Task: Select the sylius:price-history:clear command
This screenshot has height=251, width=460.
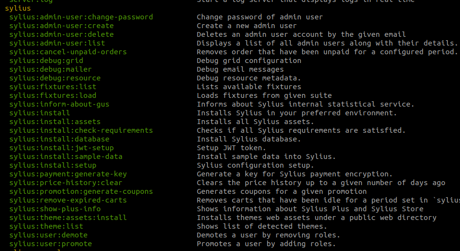Action: [x=66, y=183]
